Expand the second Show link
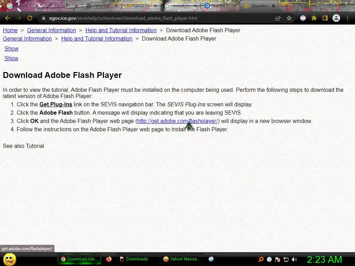This screenshot has height=266, width=355. coord(11,58)
